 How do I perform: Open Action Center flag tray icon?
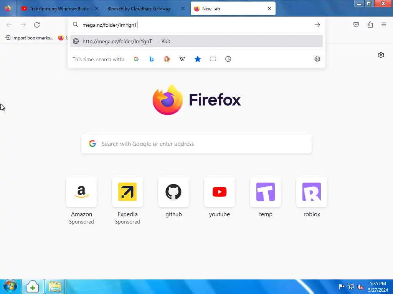coord(342,286)
